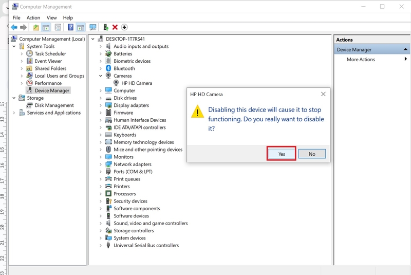Image resolution: width=411 pixels, height=275 pixels.
Task: Collapse the Storage node
Action: [x=14, y=98]
